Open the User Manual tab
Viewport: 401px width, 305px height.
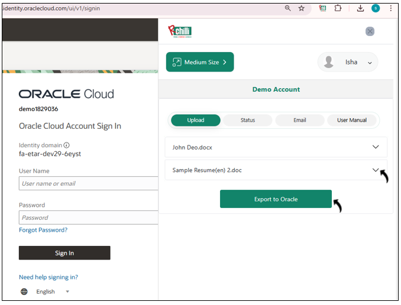click(x=351, y=120)
